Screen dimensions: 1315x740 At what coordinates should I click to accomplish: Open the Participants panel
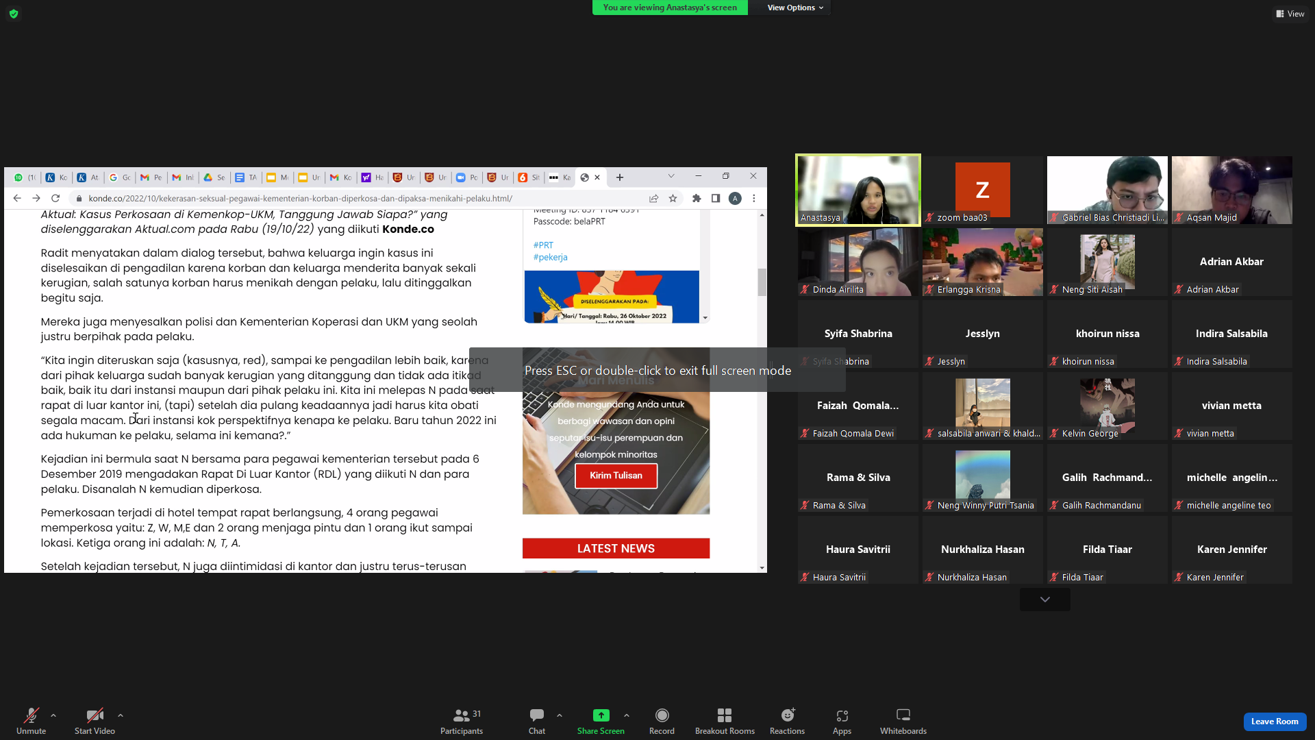(462, 721)
